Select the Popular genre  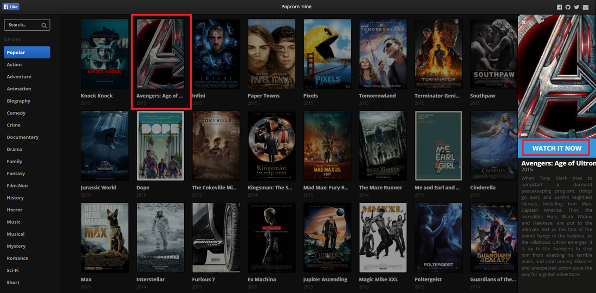27,52
